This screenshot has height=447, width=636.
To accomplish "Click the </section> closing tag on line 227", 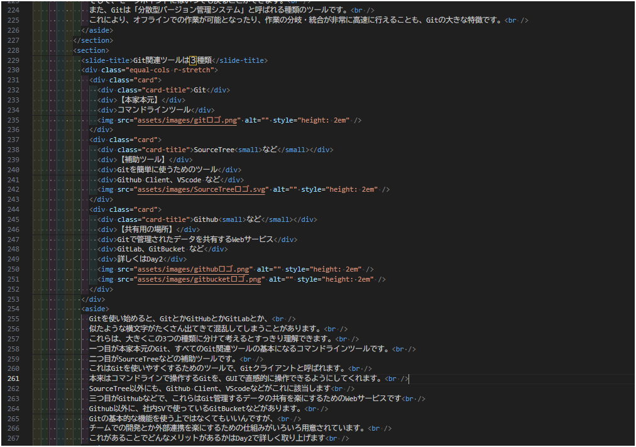I will 92,40.
